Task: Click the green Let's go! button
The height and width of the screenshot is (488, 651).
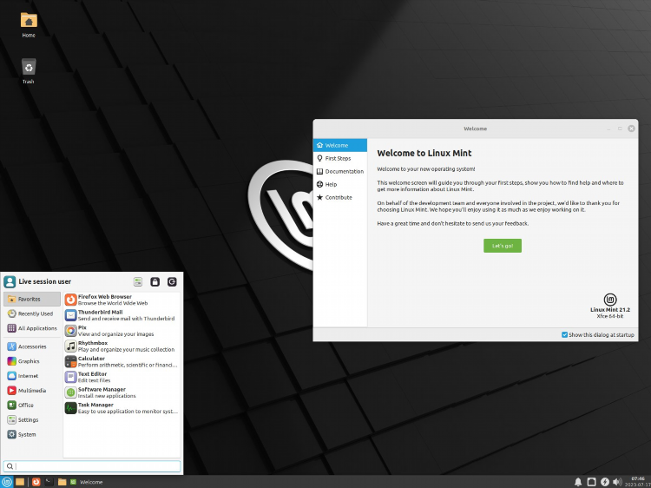Action: [x=503, y=246]
